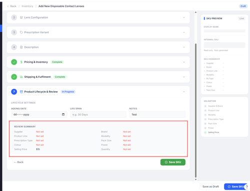The width and height of the screenshot is (250, 191).
Task: Click the Shipping truck icon
Action: [x=21, y=77]
